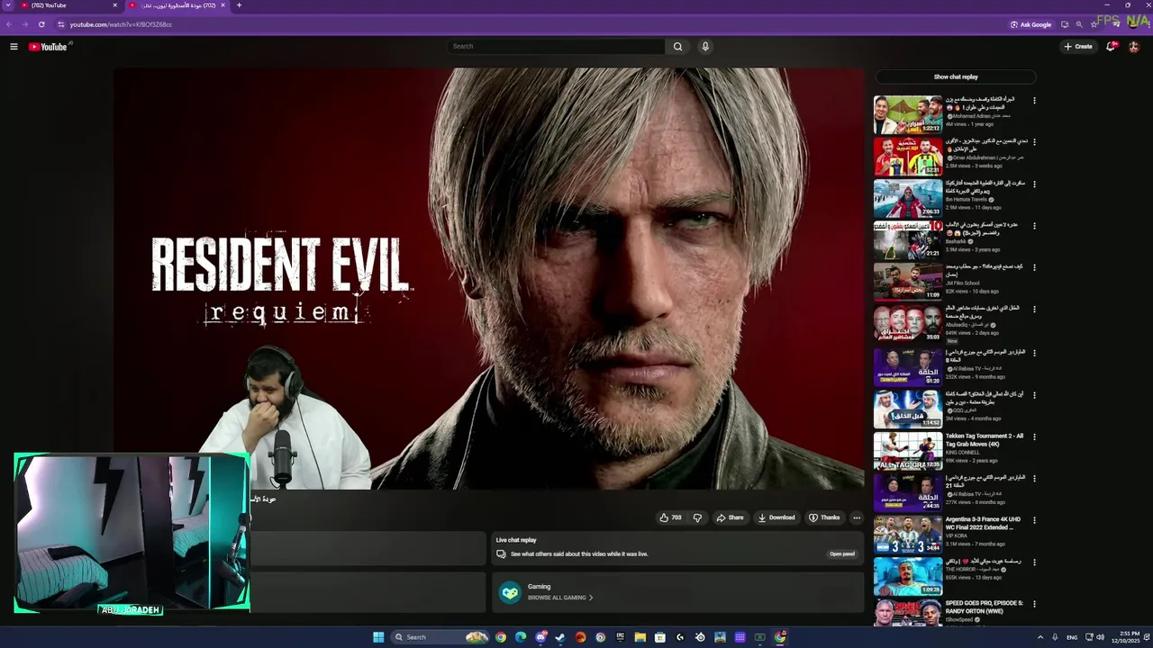Like the video with 703 likes
Screen dimensions: 1153x648
(670, 517)
